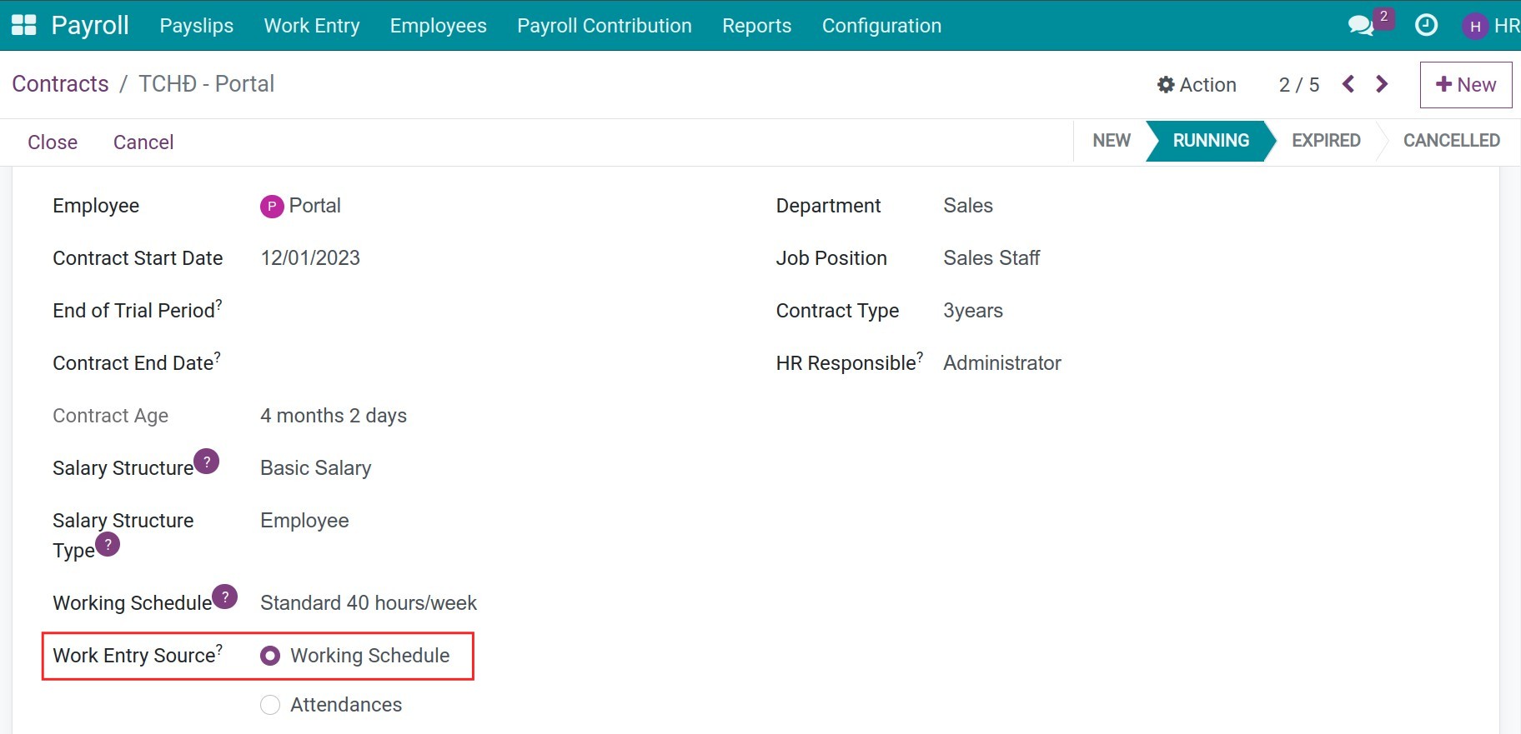Click the Contract Age value 4 months 2 days
This screenshot has height=734, width=1521.
point(334,416)
